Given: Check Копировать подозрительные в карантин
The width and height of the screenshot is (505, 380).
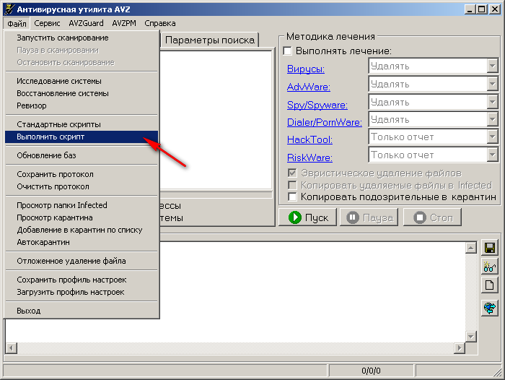Looking at the screenshot, I should (293, 197).
